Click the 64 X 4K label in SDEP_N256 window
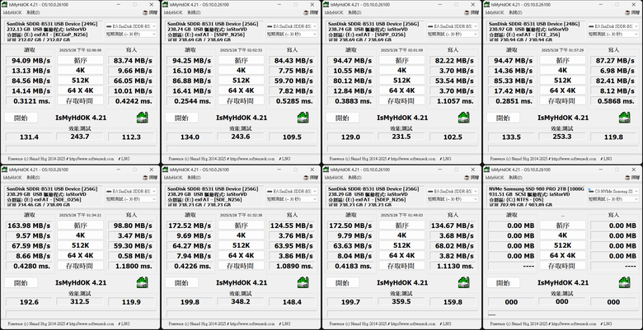Viewport: 643px width, 330px height. (402, 255)
